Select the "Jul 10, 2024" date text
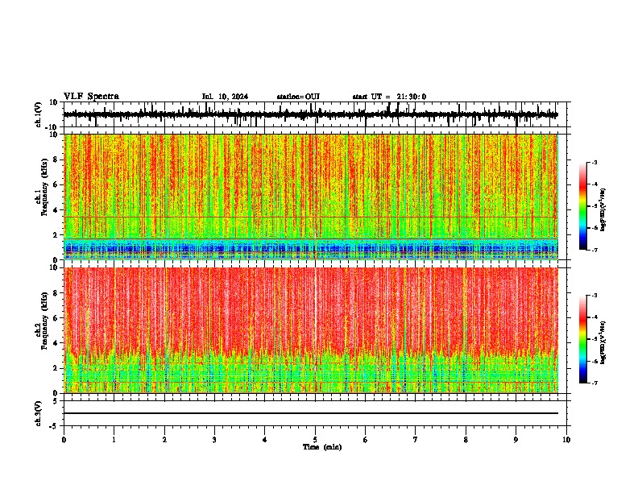 [x=225, y=97]
